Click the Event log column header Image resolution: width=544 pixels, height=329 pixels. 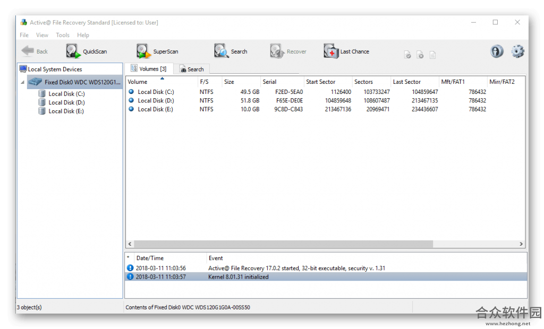(x=367, y=258)
